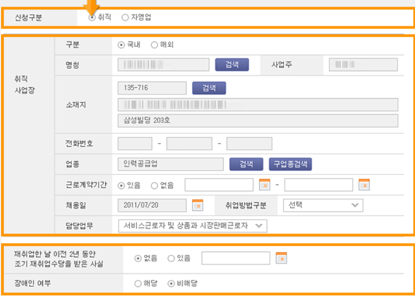Select 없음 for 조기 재취업수당 받은 사실
This screenshot has width=415, height=296.
pyautogui.click(x=138, y=258)
